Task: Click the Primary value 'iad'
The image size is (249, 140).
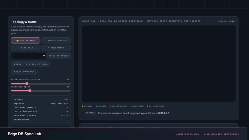Action: pos(66,99)
